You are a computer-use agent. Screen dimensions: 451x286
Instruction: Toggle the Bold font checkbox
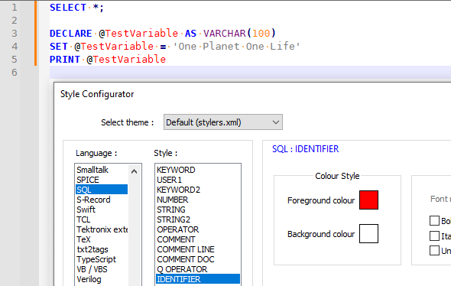[434, 221]
